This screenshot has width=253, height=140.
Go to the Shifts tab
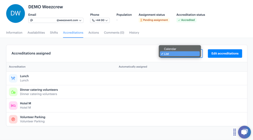[x=54, y=33]
